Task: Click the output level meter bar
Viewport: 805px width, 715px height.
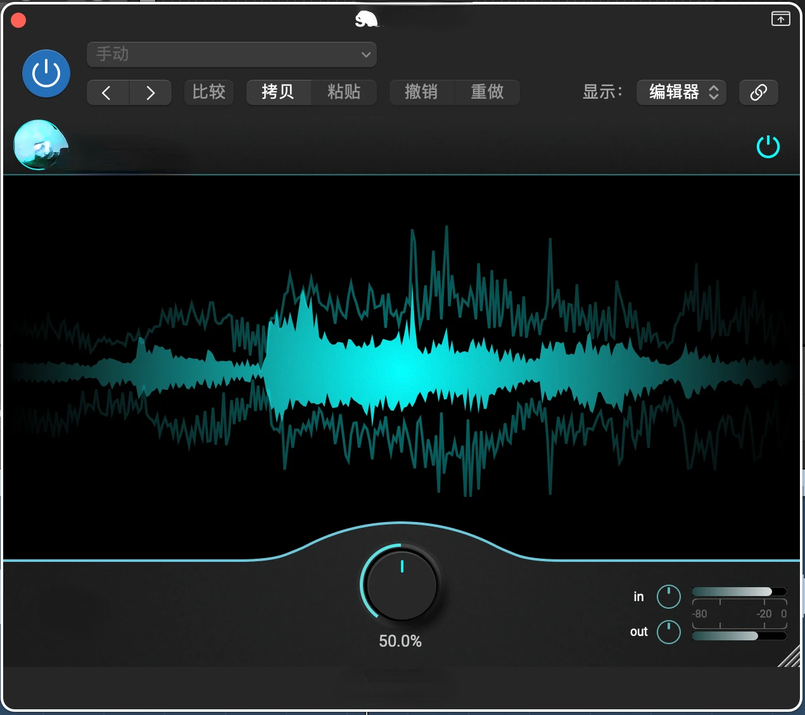Action: pos(739,636)
